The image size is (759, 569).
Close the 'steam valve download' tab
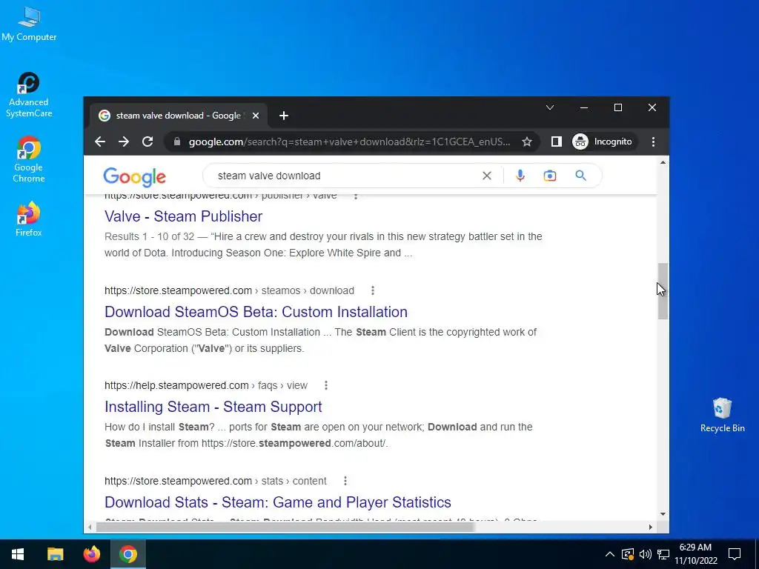256,116
